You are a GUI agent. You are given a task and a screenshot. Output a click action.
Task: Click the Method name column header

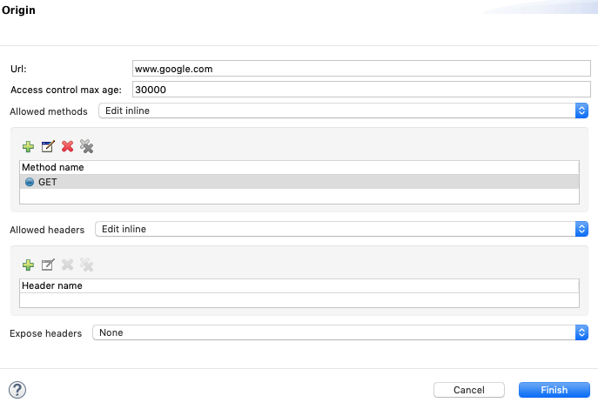(52, 167)
